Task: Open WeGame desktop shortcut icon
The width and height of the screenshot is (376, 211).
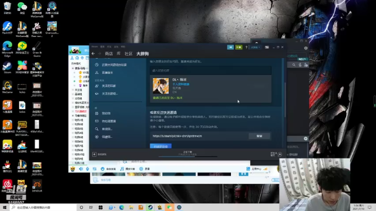Action: click(8, 87)
